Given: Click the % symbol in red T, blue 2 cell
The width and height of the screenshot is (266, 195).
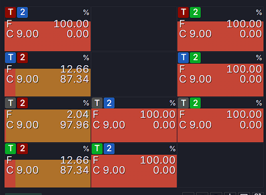Looking at the screenshot, I should pos(86,12).
